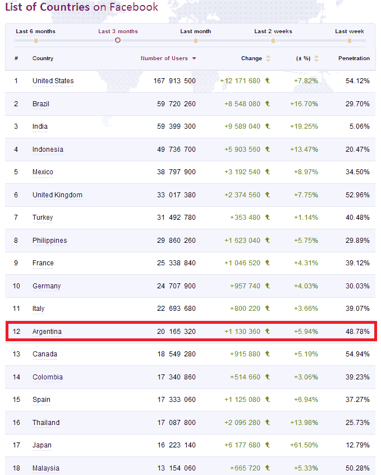Click Turkey's +1.14% percent change

tap(306, 217)
